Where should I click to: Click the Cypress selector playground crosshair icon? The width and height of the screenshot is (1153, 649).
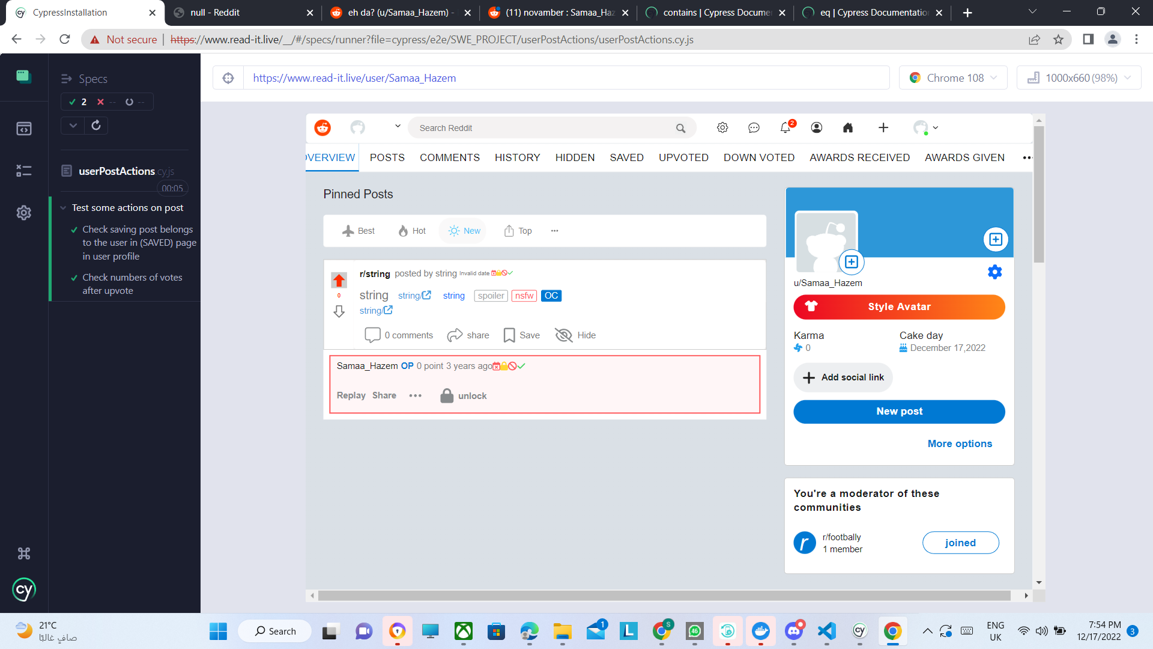[x=228, y=78]
